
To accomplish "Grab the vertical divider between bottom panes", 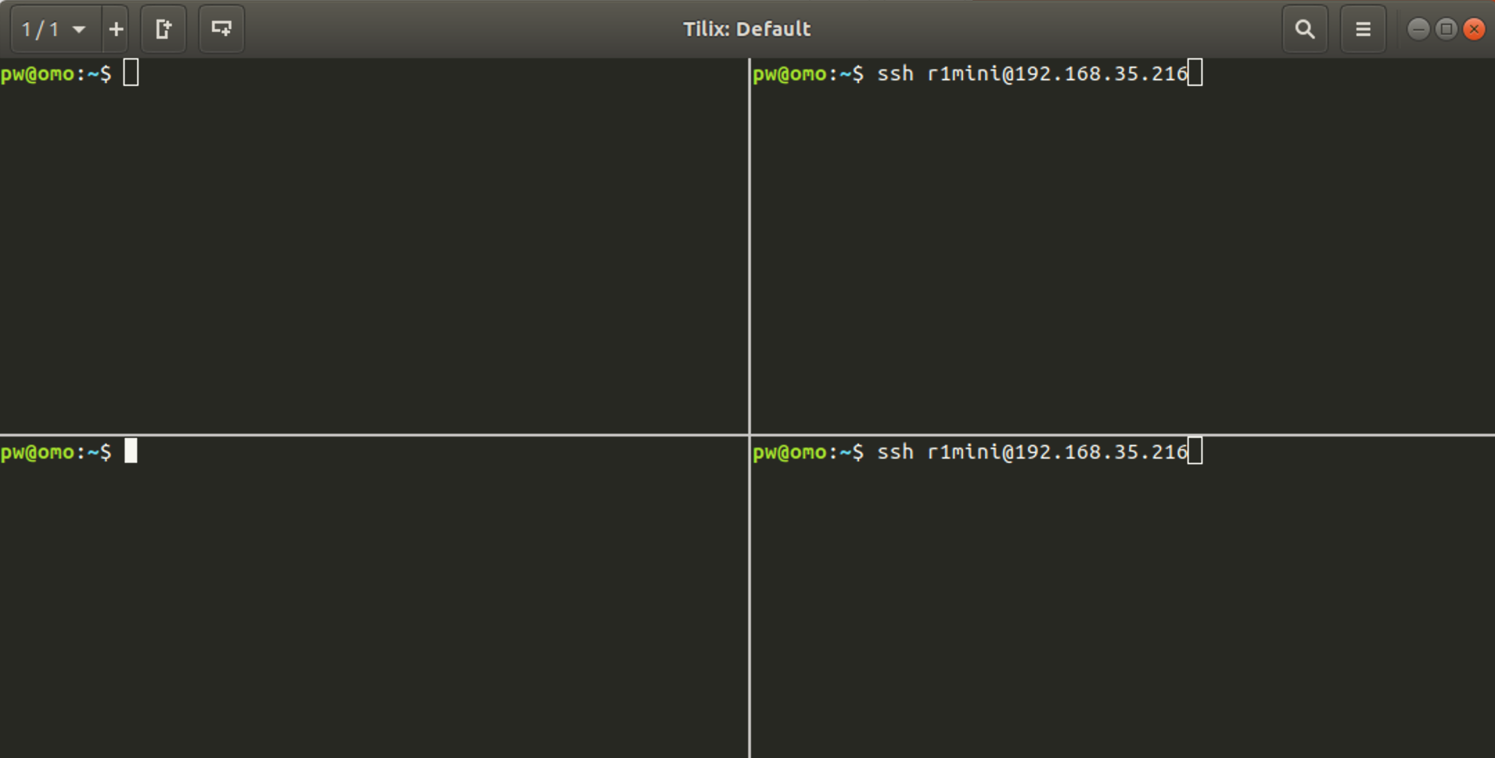I will 750,596.
